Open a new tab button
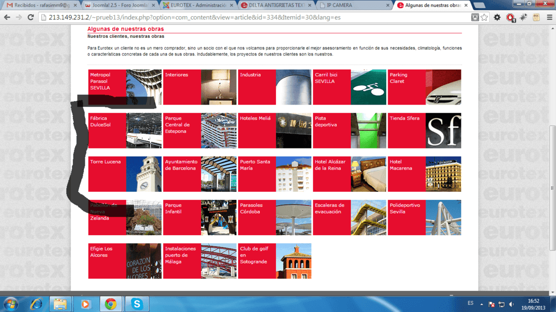This screenshot has height=312, width=556. (x=479, y=6)
